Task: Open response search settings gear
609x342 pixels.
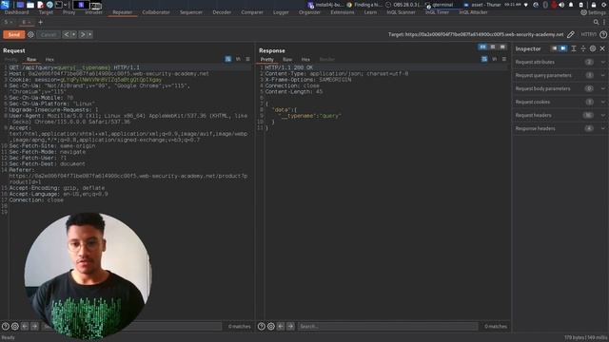Action: (271, 327)
